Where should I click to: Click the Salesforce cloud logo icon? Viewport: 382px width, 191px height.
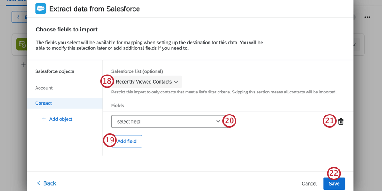[x=40, y=9]
